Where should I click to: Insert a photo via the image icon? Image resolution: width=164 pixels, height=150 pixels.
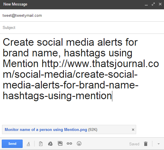point(60,143)
